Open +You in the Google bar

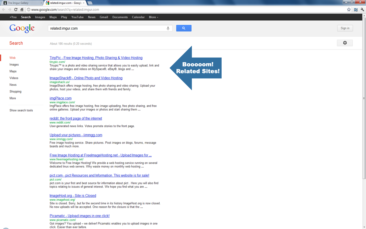tap(13, 17)
